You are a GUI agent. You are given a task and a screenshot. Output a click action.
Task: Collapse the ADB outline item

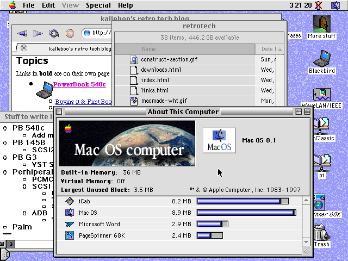pyautogui.click(x=24, y=213)
